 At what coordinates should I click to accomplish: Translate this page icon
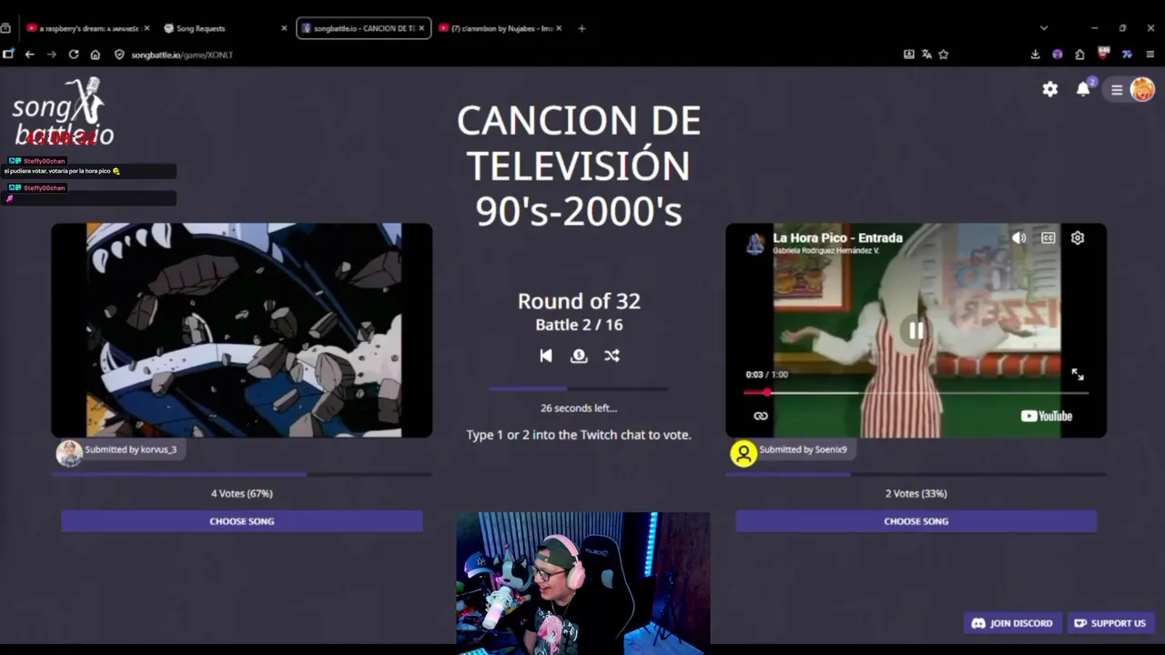click(927, 55)
